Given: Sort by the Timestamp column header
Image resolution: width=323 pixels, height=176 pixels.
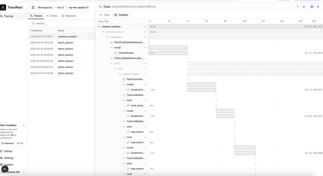Looking at the screenshot, I should coord(36,31).
